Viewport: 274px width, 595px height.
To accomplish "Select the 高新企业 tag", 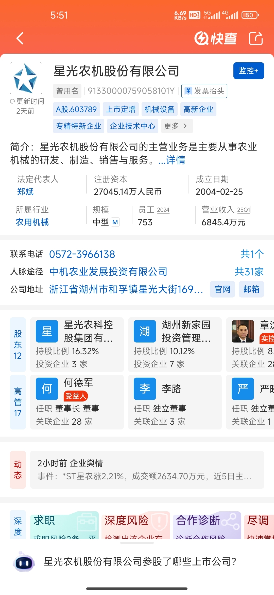I will pos(198,109).
